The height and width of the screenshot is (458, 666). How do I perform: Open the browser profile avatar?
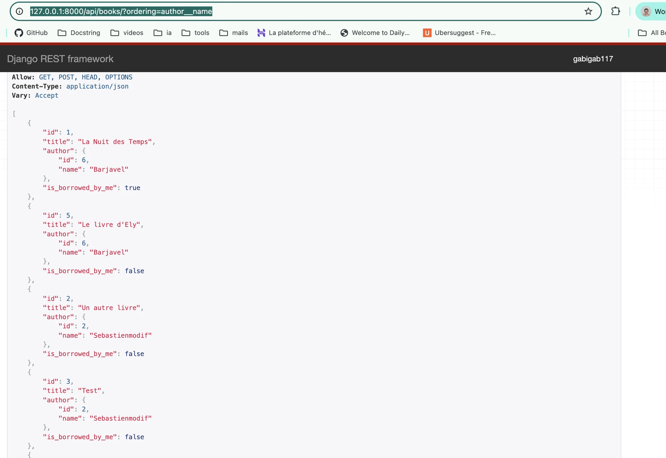tap(646, 11)
